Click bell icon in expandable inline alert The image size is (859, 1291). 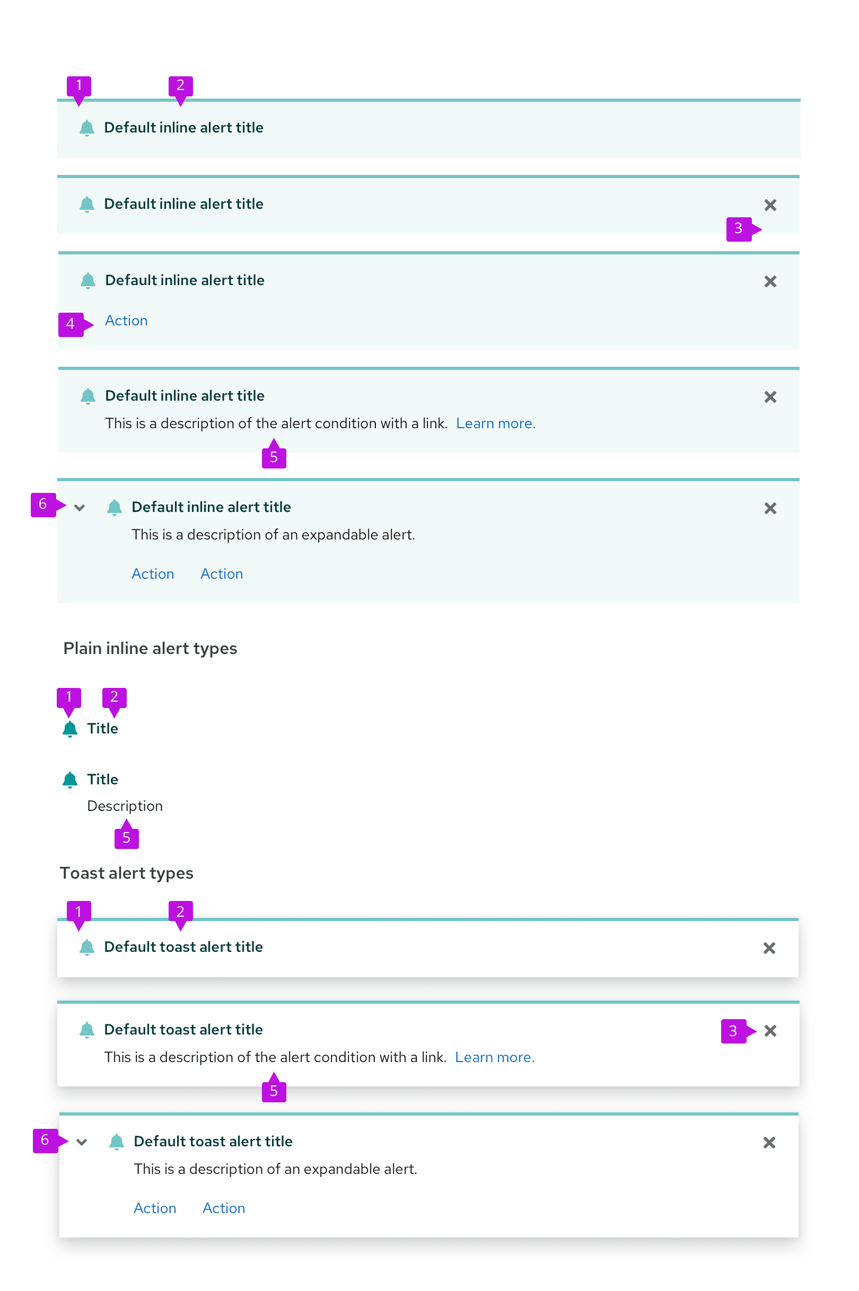pyautogui.click(x=114, y=508)
